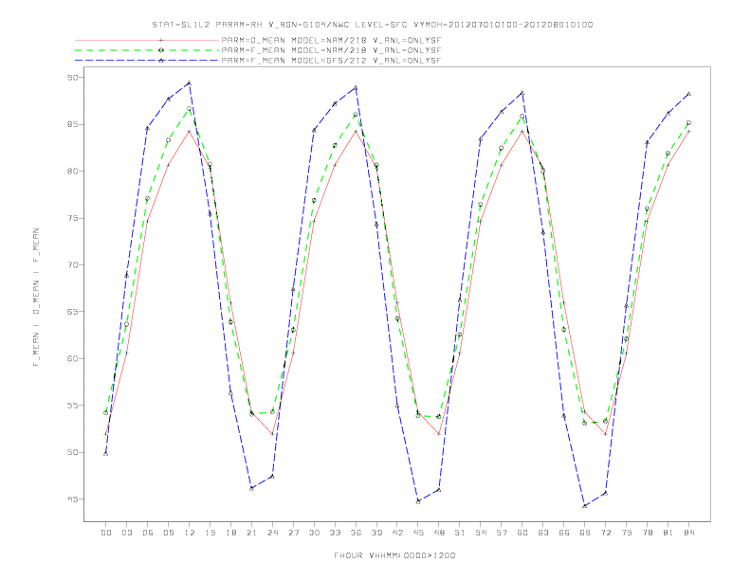Click x-axis forecast hour label 09
The width and height of the screenshot is (751, 580).
[x=168, y=533]
